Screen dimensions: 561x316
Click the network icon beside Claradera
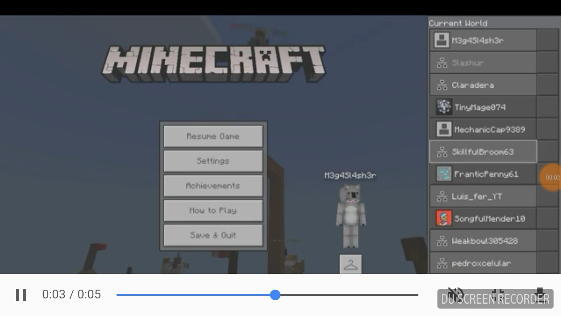(442, 86)
